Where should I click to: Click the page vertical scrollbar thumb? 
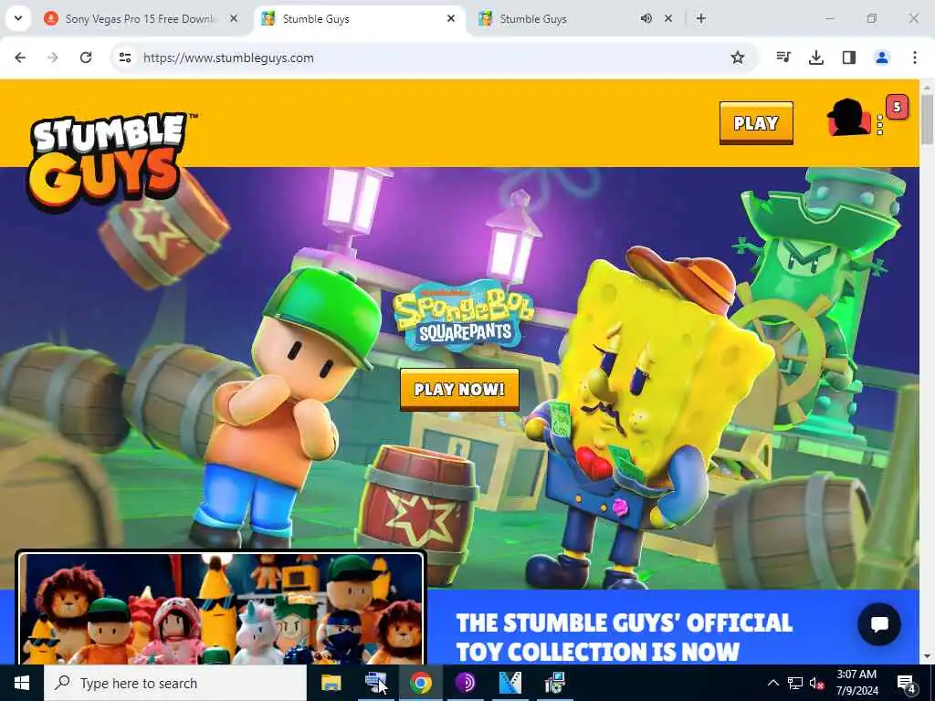click(928, 119)
